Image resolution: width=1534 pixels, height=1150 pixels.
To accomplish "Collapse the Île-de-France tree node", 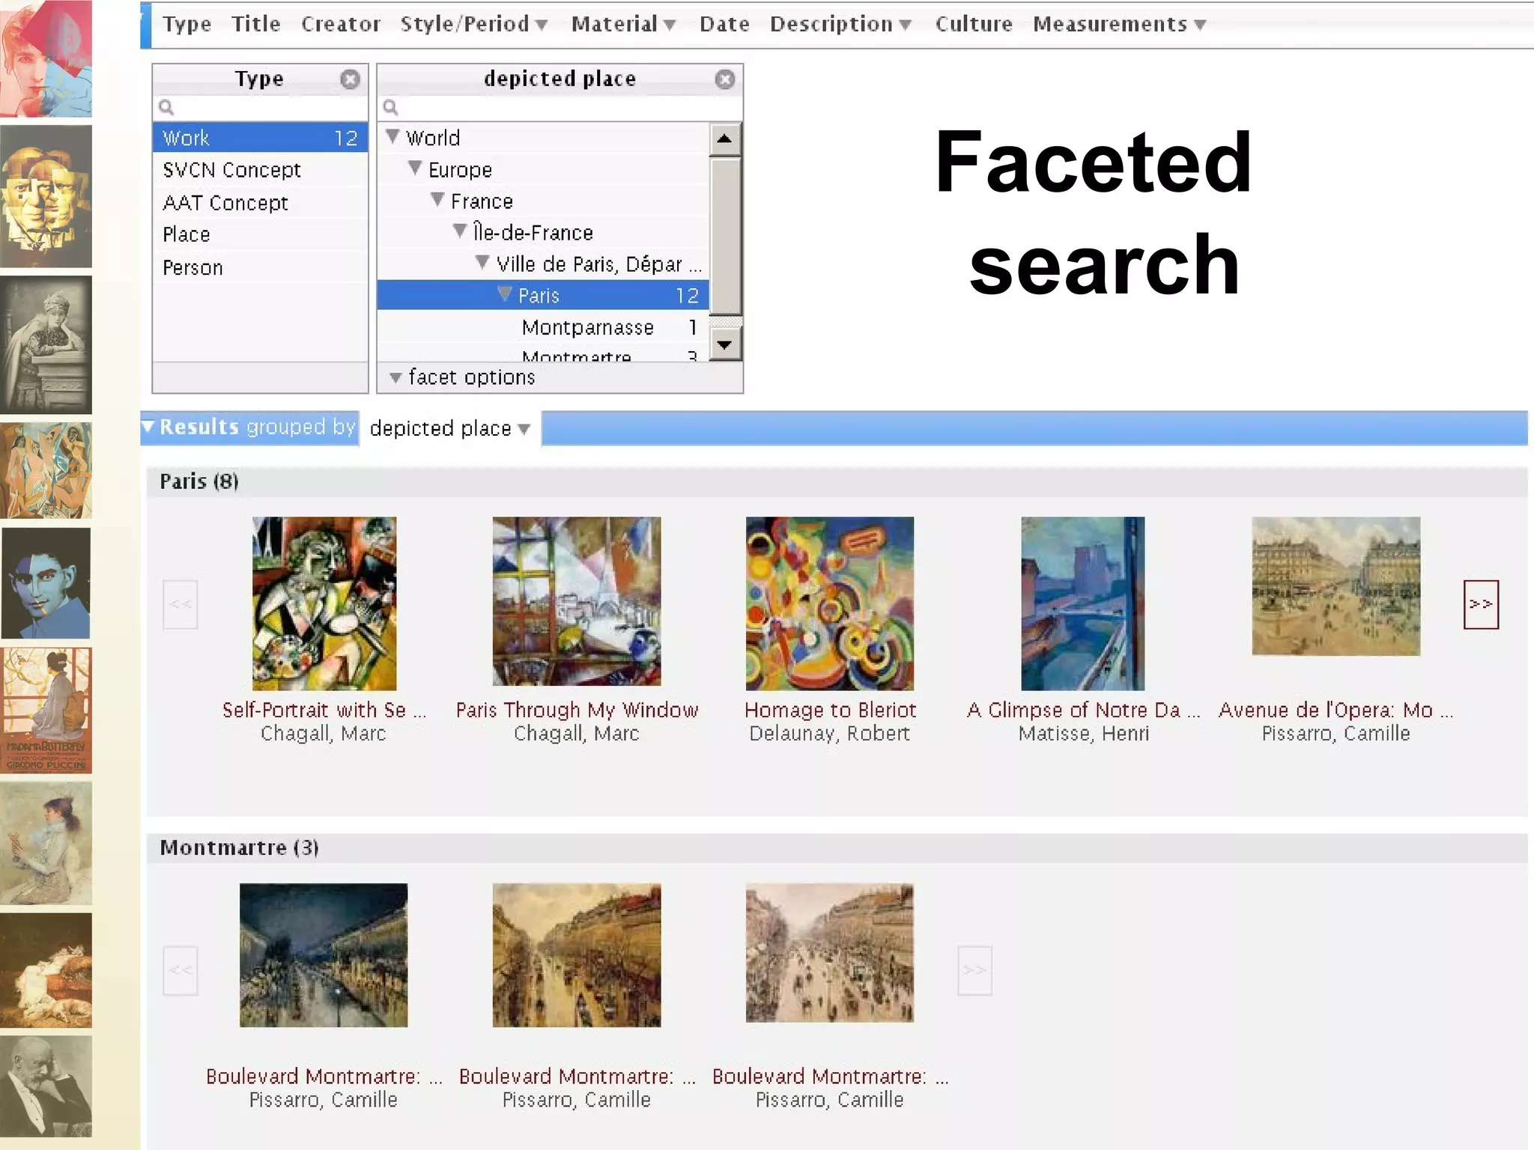I will pyautogui.click(x=460, y=231).
